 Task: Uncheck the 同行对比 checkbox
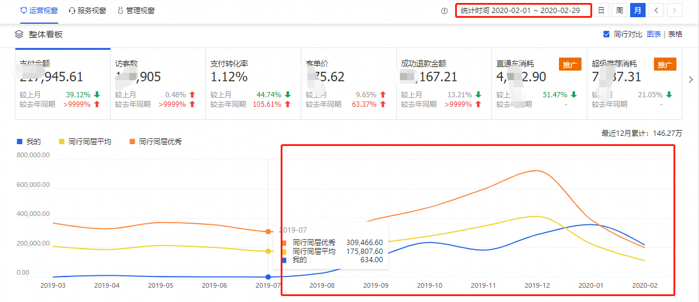pos(606,34)
